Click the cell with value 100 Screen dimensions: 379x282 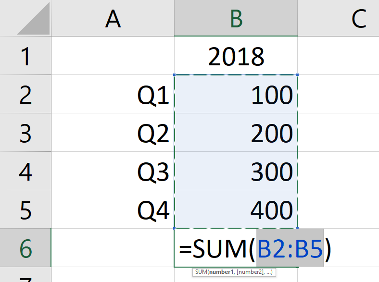click(x=236, y=96)
